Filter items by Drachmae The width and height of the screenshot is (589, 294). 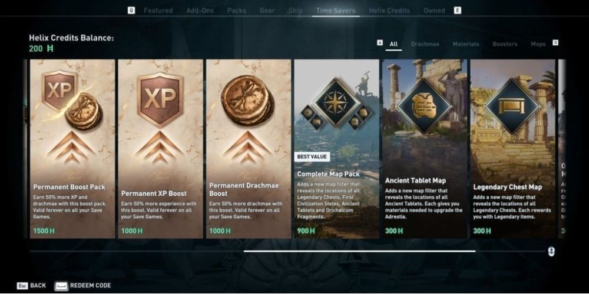coord(425,44)
